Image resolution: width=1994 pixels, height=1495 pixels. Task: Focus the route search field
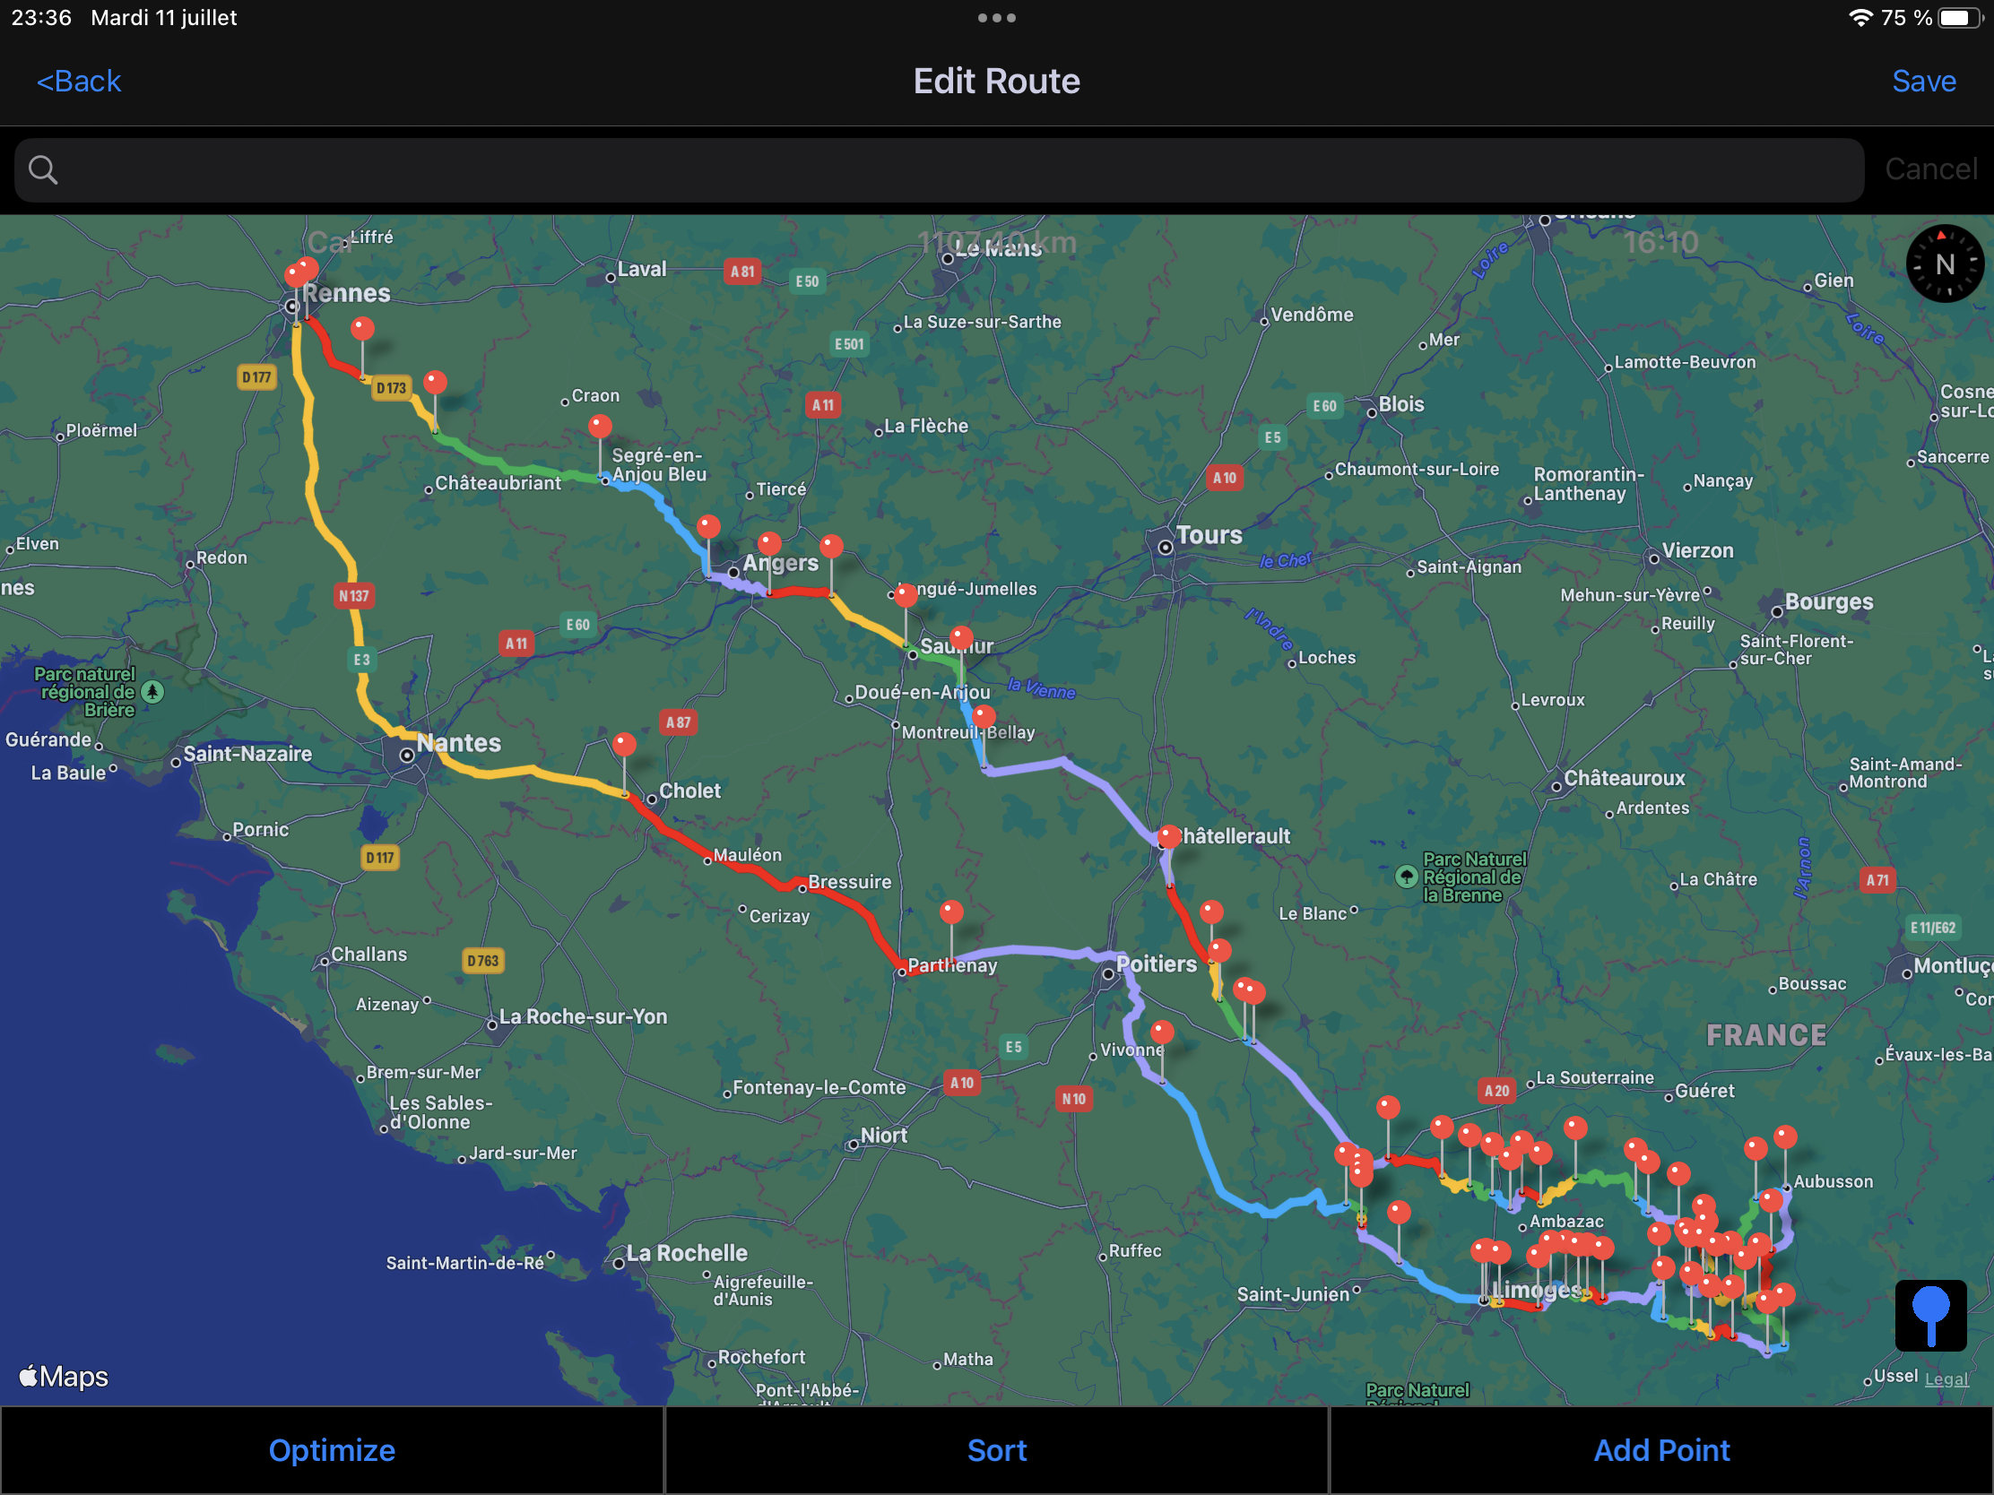(x=939, y=169)
